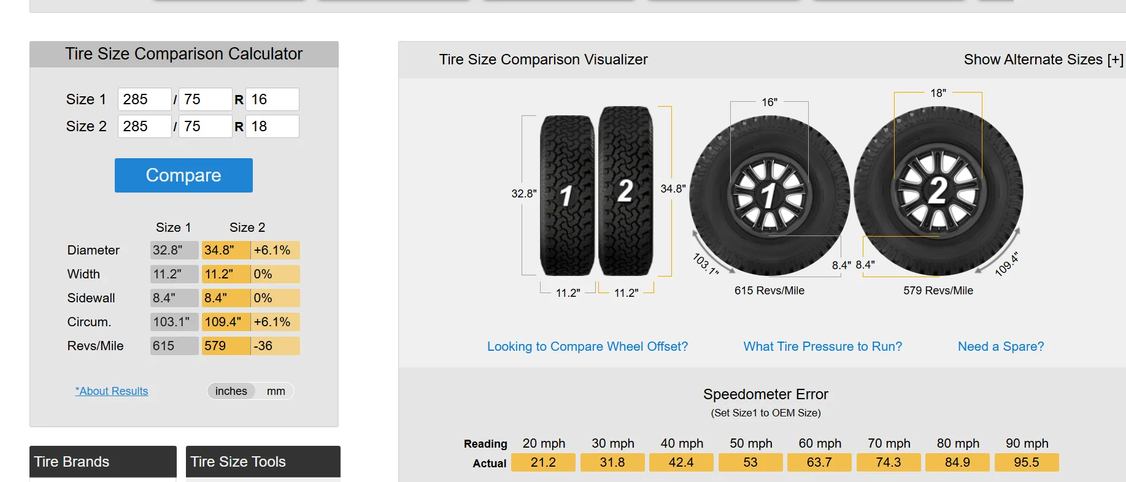The image size is (1126, 482).
Task: Click the Size 1 aspect ratio field
Action: tap(205, 99)
